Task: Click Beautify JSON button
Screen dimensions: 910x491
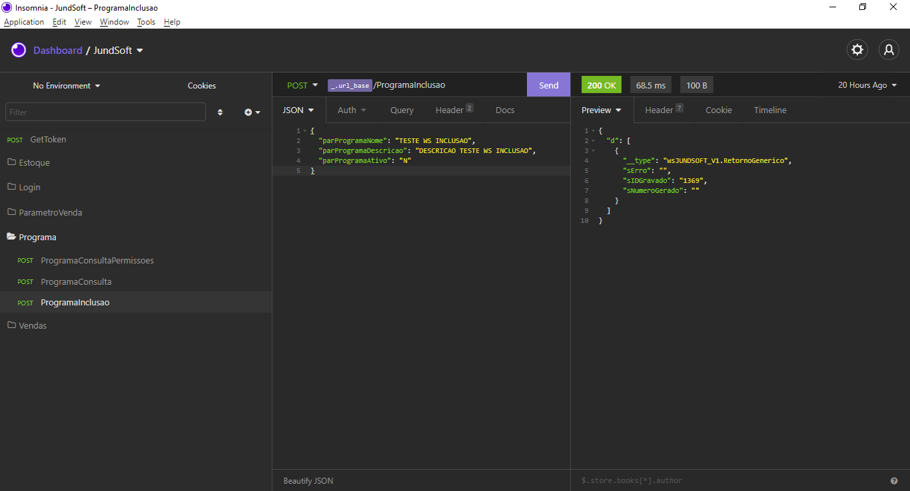Action: 308,480
